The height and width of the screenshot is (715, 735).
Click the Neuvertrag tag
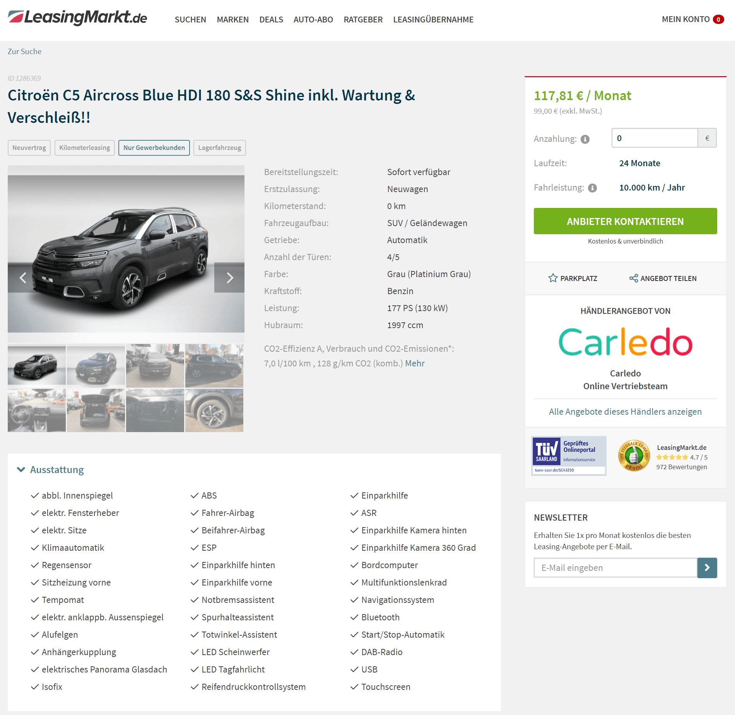pyautogui.click(x=29, y=148)
